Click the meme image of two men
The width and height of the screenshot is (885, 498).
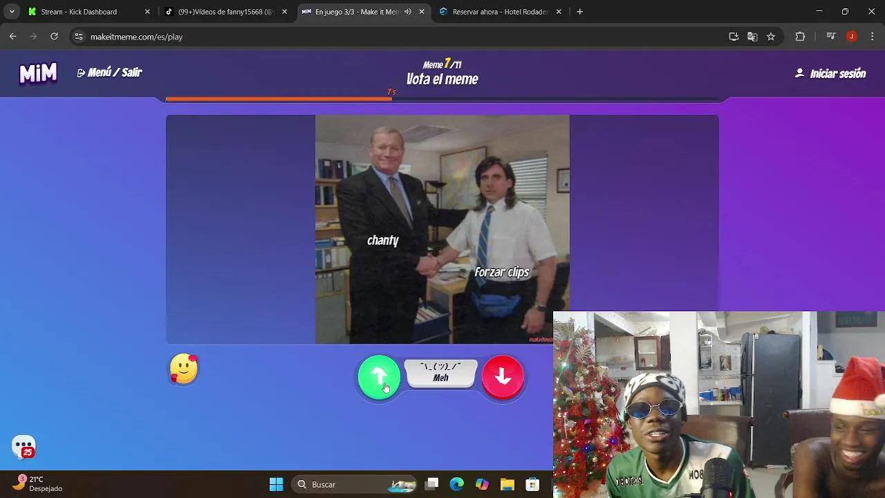coord(442,230)
